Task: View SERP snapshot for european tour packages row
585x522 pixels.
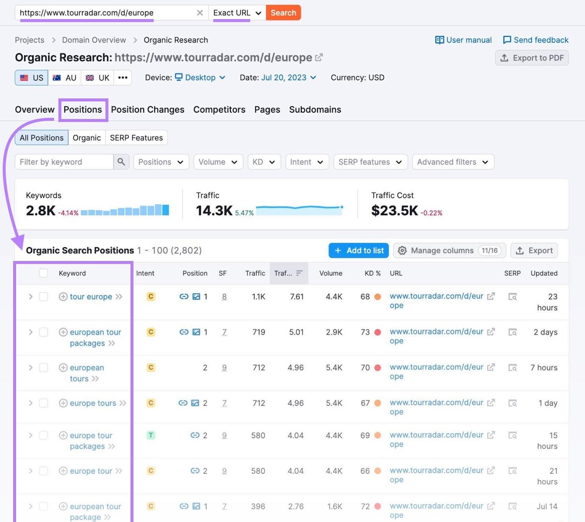Action: pos(513,332)
